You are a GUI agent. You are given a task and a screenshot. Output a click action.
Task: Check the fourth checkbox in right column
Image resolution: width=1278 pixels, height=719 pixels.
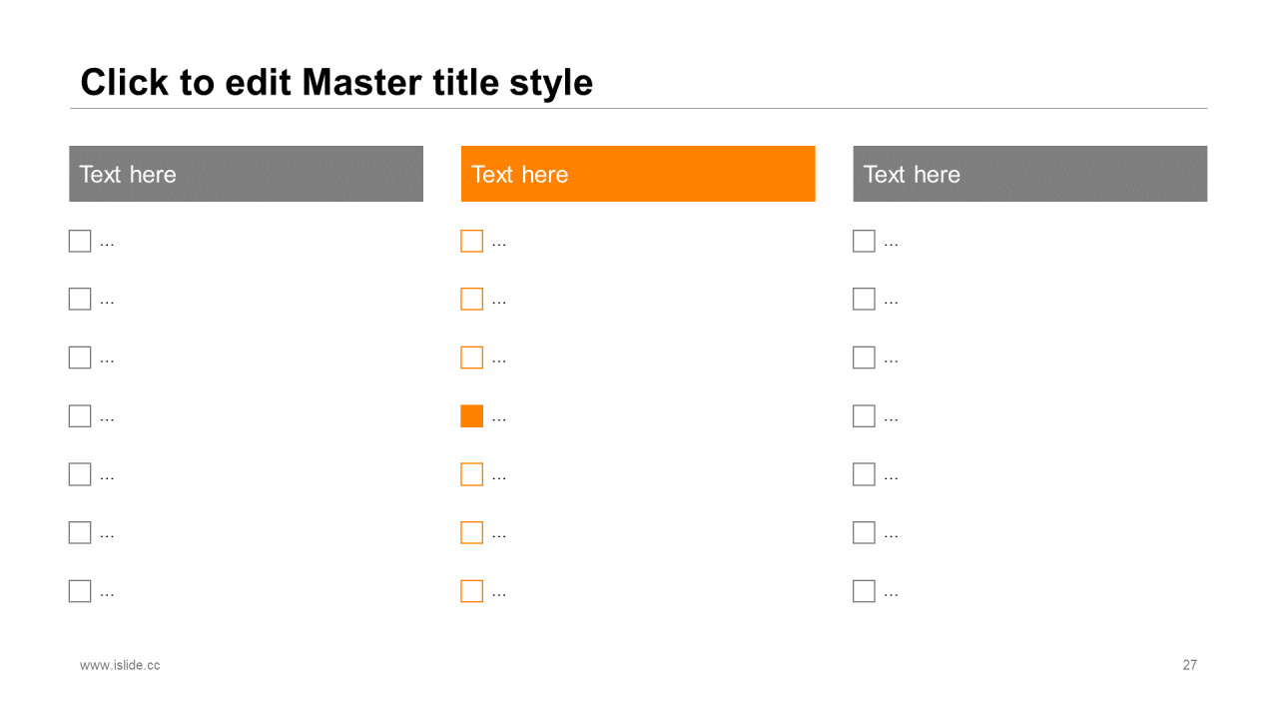pyautogui.click(x=864, y=416)
